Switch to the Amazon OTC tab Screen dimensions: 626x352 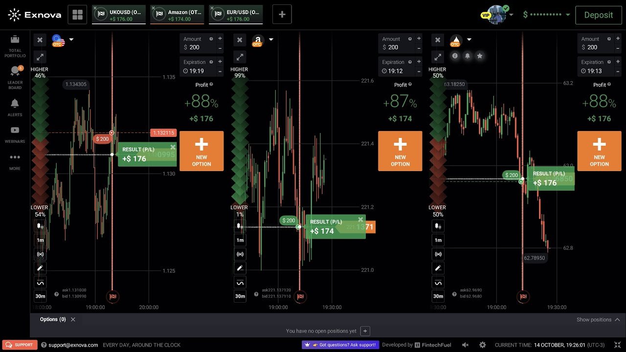(177, 15)
